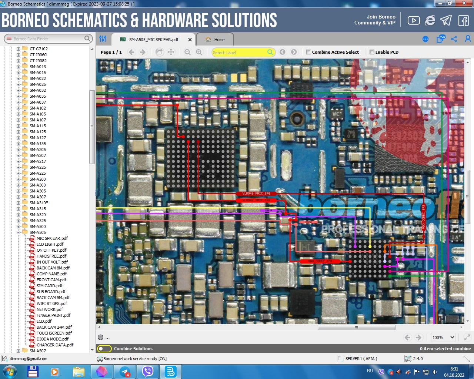Click the filter settings sliders icon
This screenshot has width=474, height=379.
103,38
